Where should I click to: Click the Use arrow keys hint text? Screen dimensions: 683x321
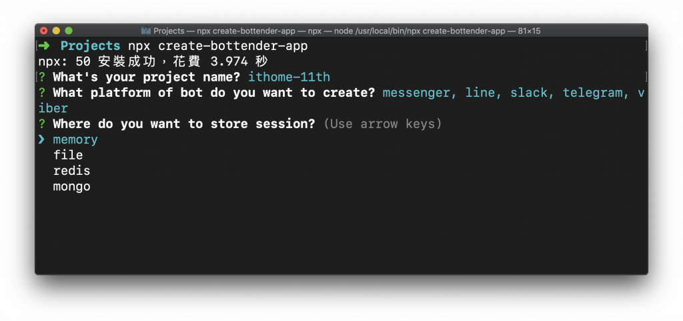(382, 124)
